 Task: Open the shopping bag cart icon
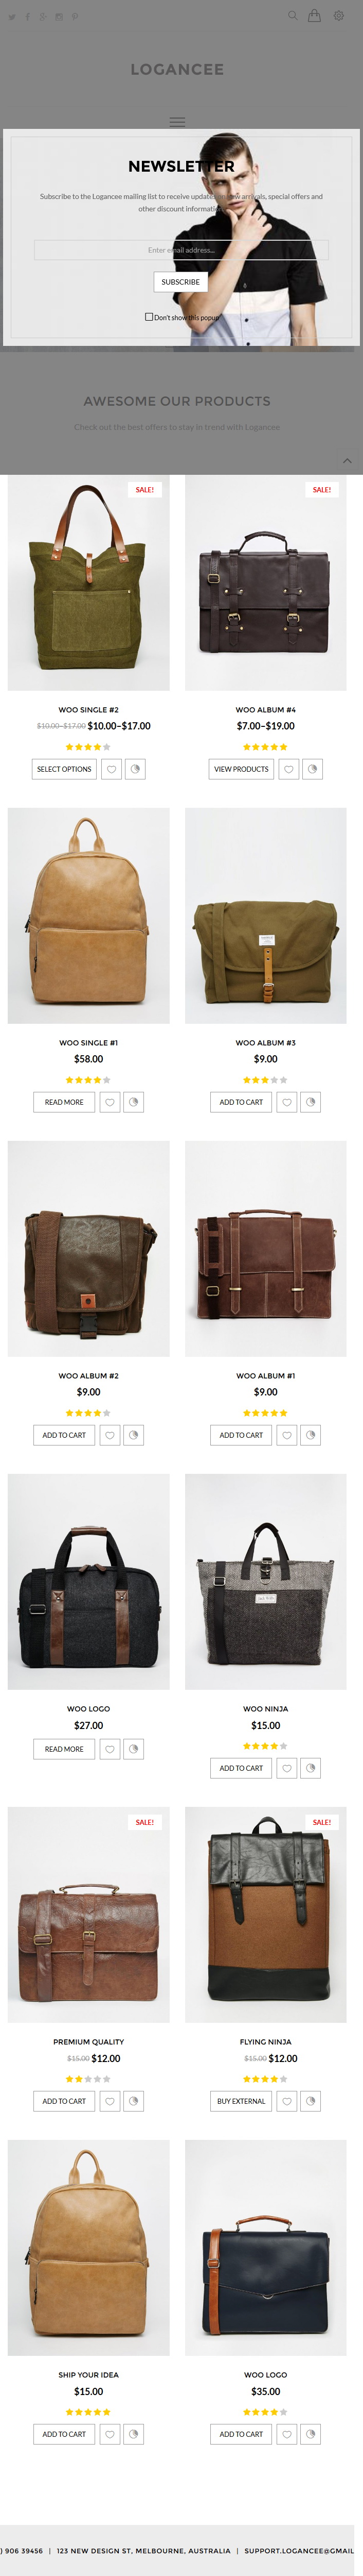pyautogui.click(x=314, y=16)
